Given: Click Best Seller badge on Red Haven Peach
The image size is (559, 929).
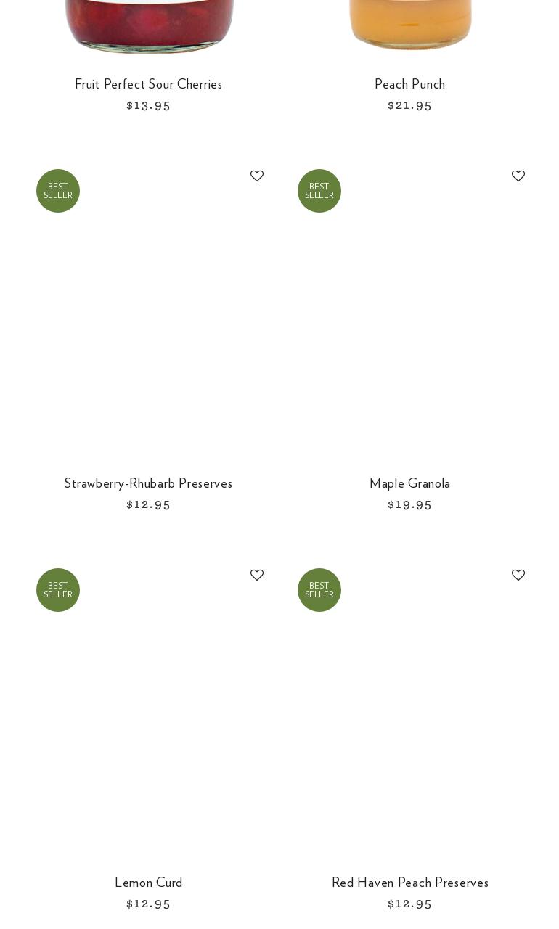Looking at the screenshot, I should (x=319, y=590).
